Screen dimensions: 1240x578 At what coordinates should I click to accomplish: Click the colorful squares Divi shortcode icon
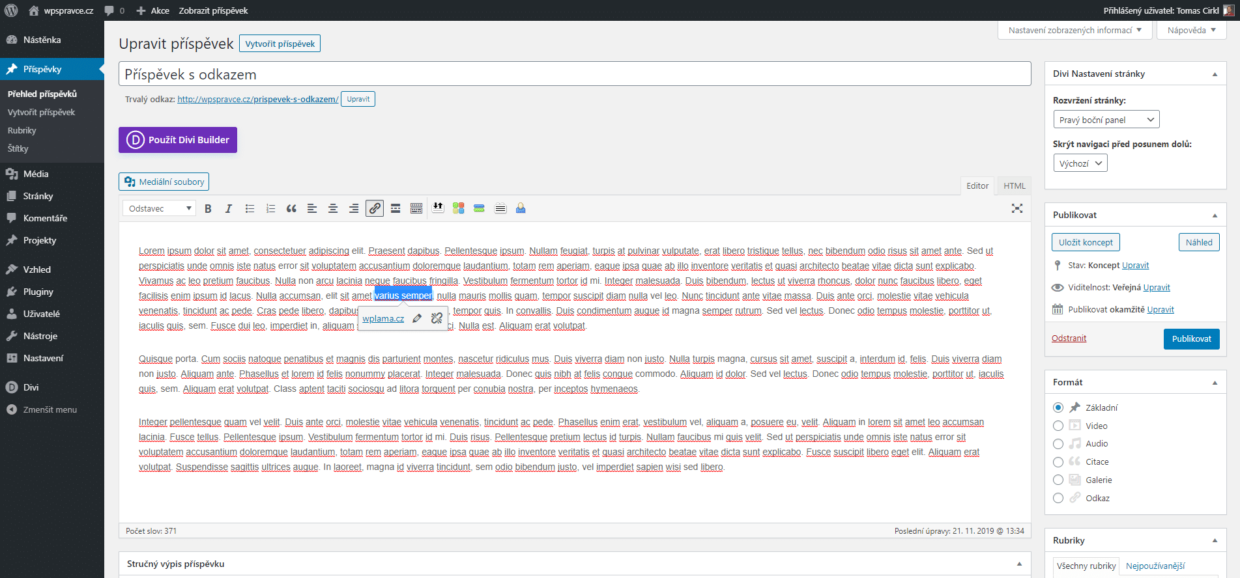coord(459,208)
